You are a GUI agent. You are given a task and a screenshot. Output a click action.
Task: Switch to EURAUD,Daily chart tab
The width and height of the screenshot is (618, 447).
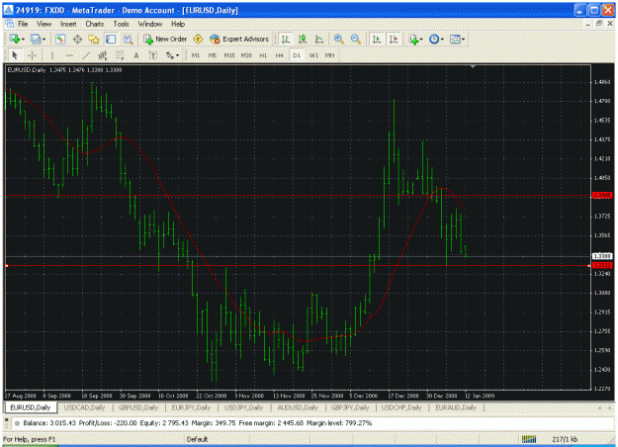456,407
